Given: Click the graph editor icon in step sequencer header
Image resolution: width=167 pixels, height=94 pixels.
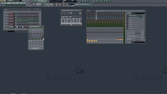Looking at the screenshot, I should (x=38, y=10).
